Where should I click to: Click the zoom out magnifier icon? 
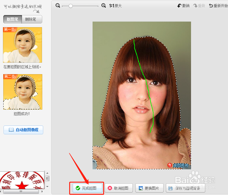point(58,6)
